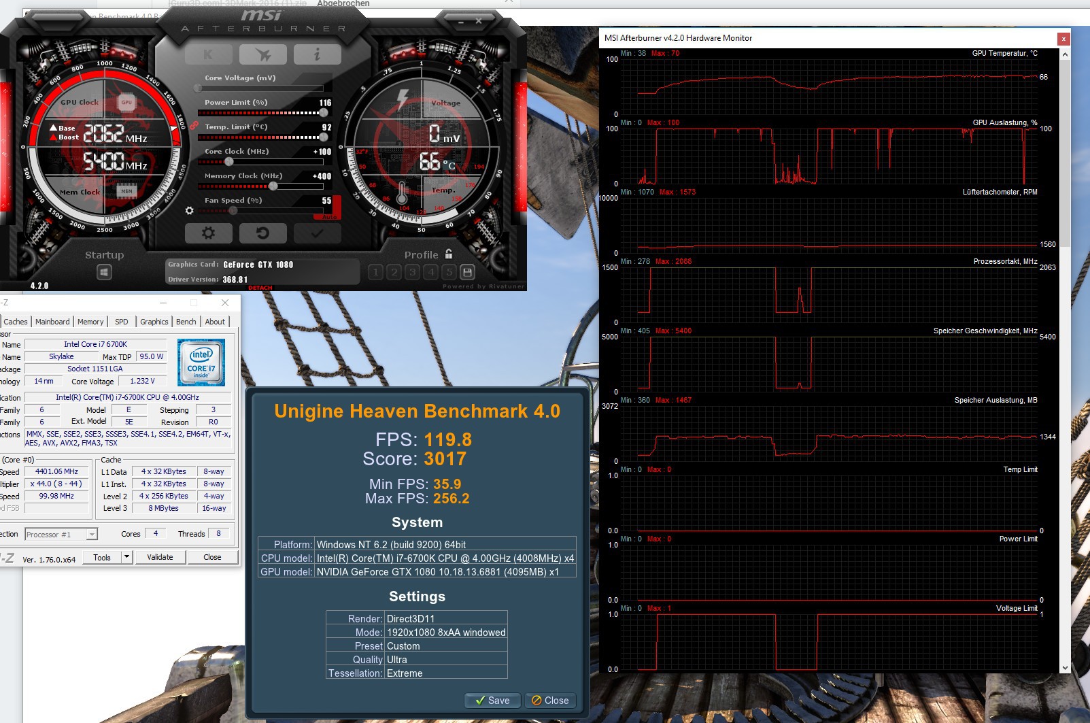Image resolution: width=1090 pixels, height=723 pixels.
Task: Click the Tools button in CPU-Z
Action: tap(102, 557)
